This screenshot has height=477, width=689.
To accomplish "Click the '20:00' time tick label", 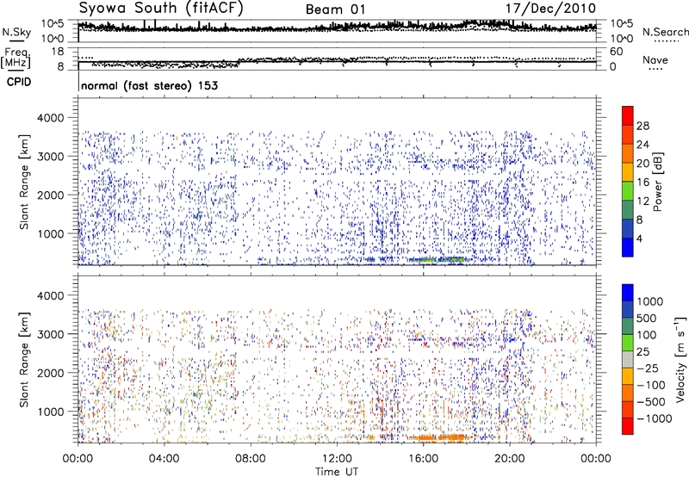I will pos(509,459).
